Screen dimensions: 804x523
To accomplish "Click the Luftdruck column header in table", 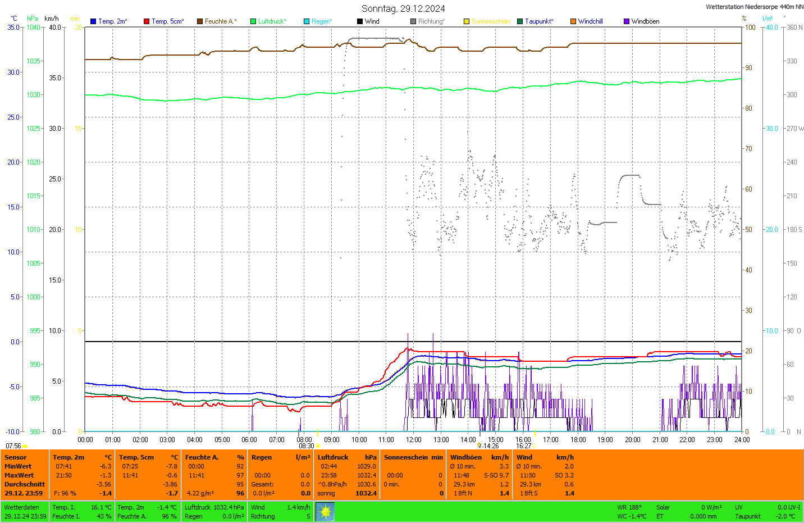I will (x=333, y=457).
